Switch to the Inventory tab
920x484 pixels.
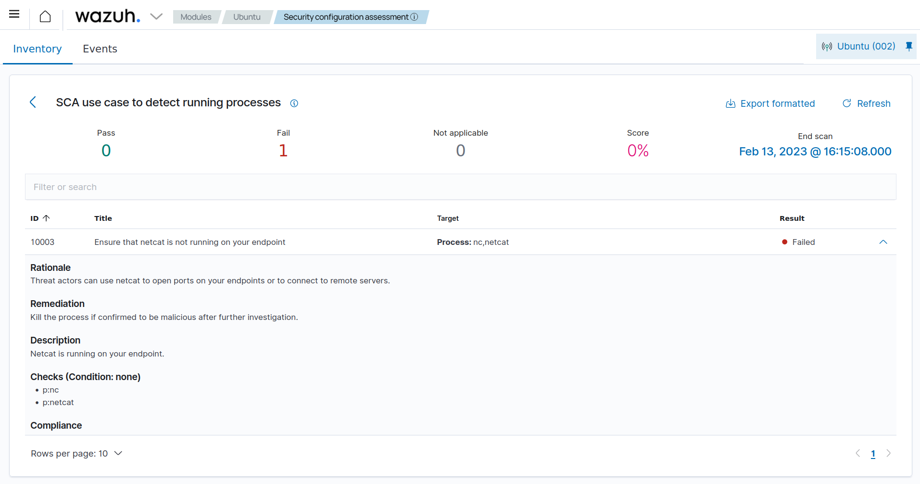tap(38, 49)
